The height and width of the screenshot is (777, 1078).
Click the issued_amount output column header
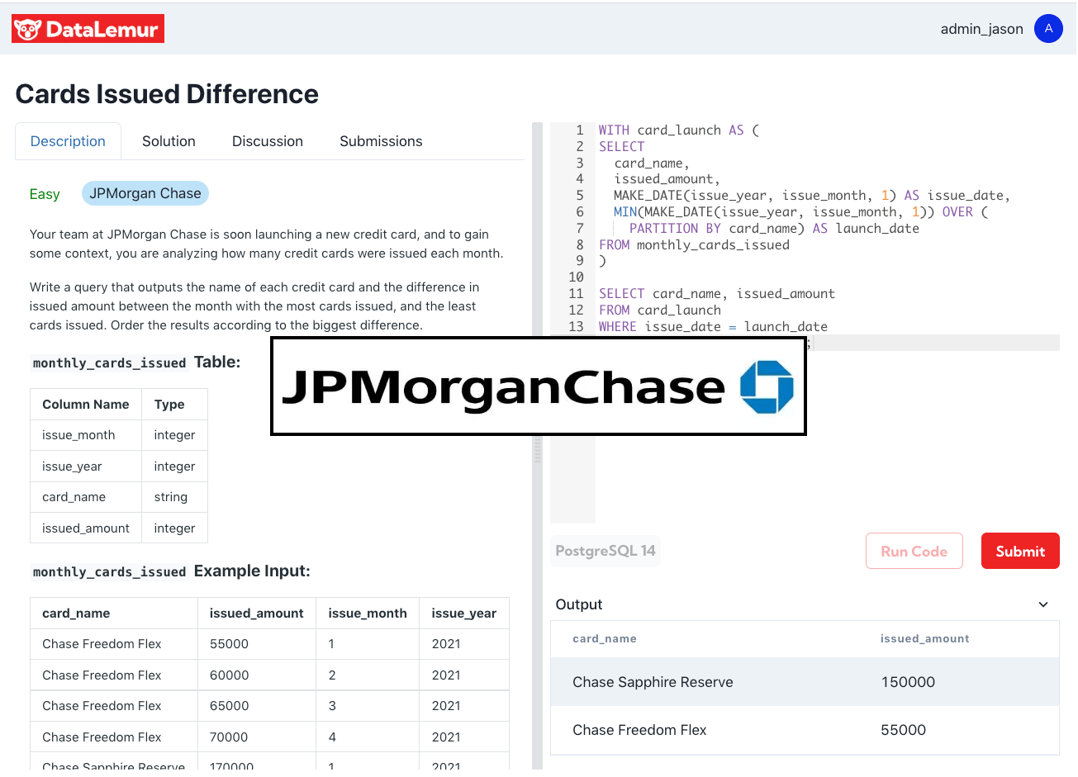point(924,638)
